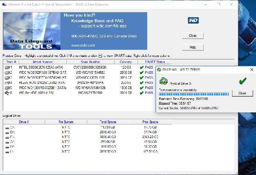Select the USB drive 6 icon

point(7,93)
